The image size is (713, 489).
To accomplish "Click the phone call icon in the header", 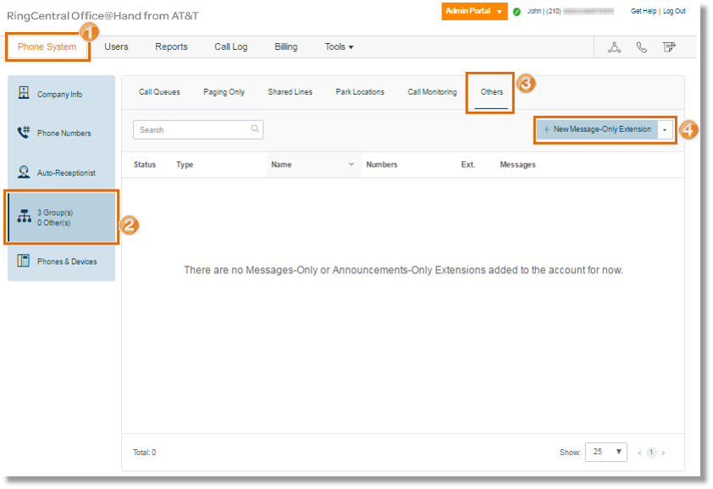I will click(641, 47).
